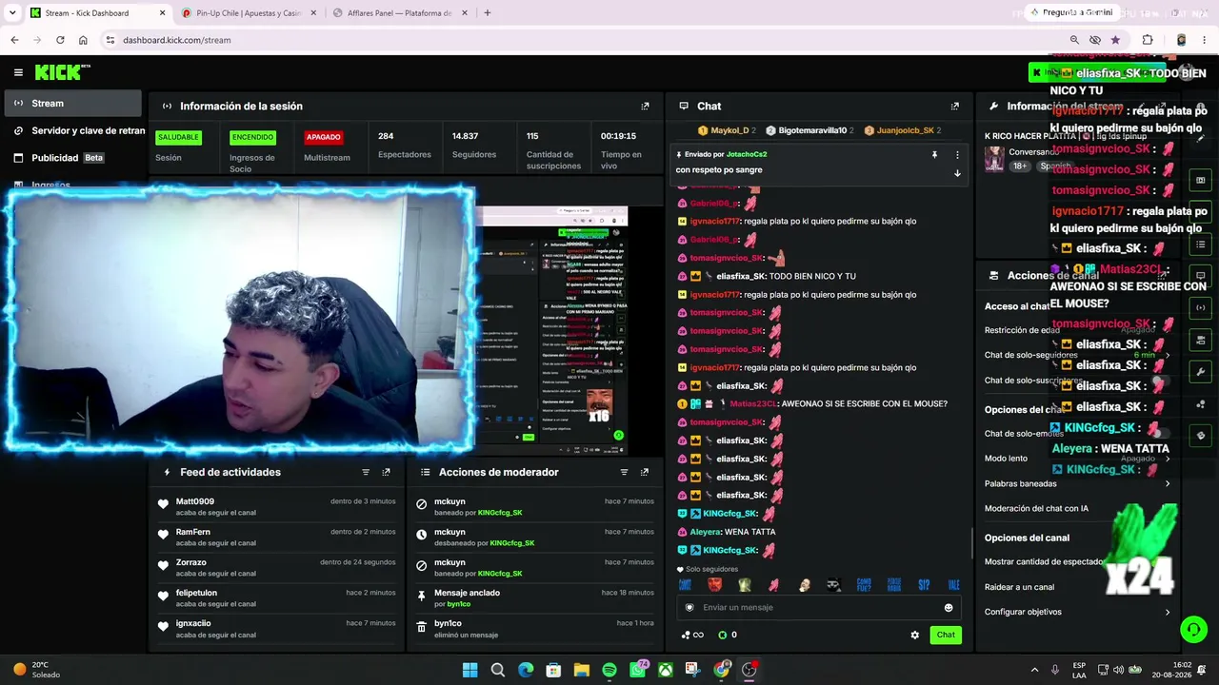Bookmark this page with the star icon

(1115, 40)
